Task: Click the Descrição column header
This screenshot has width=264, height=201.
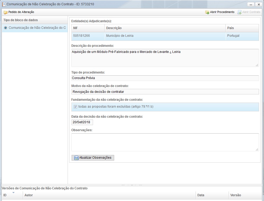Action: 114,28
